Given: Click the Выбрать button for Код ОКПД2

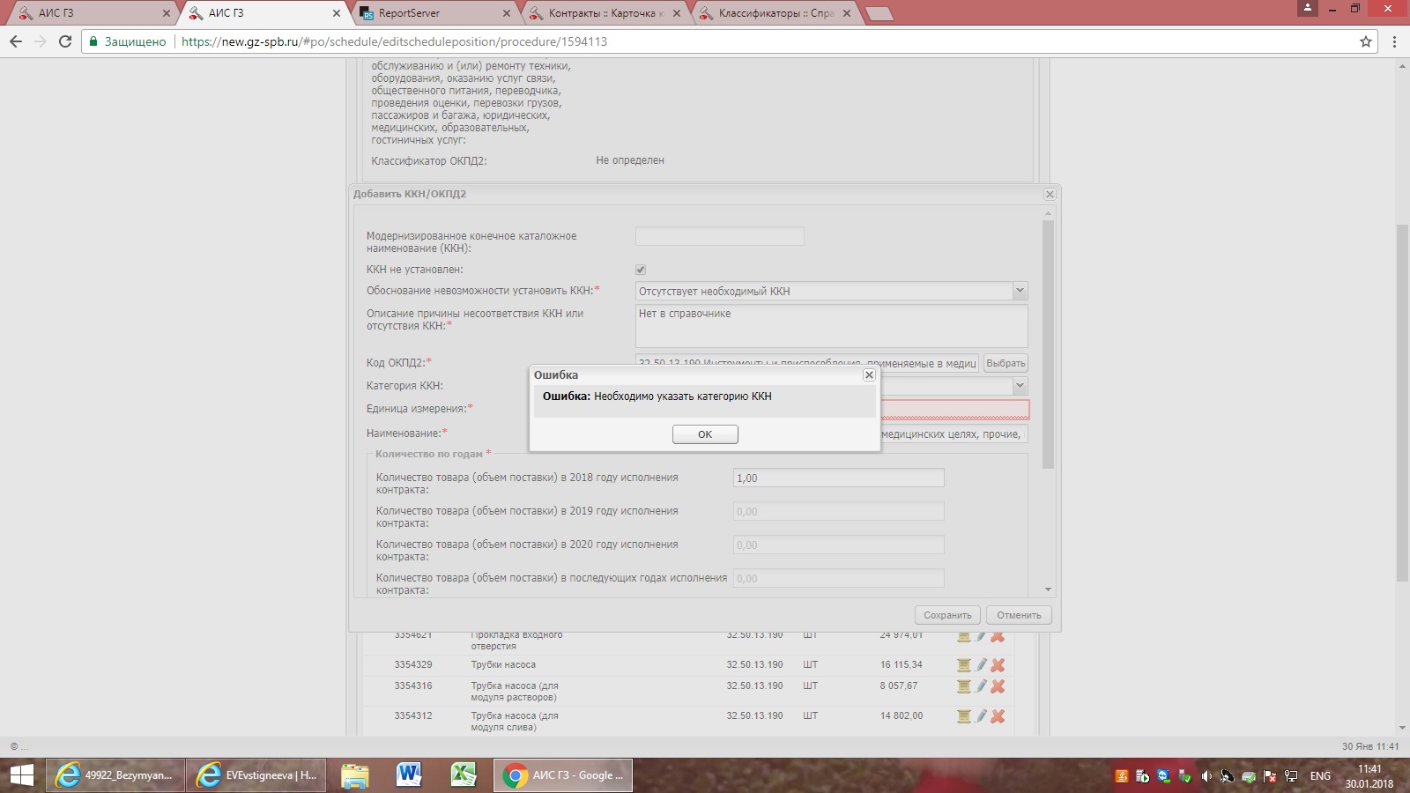Looking at the screenshot, I should tap(1006, 363).
